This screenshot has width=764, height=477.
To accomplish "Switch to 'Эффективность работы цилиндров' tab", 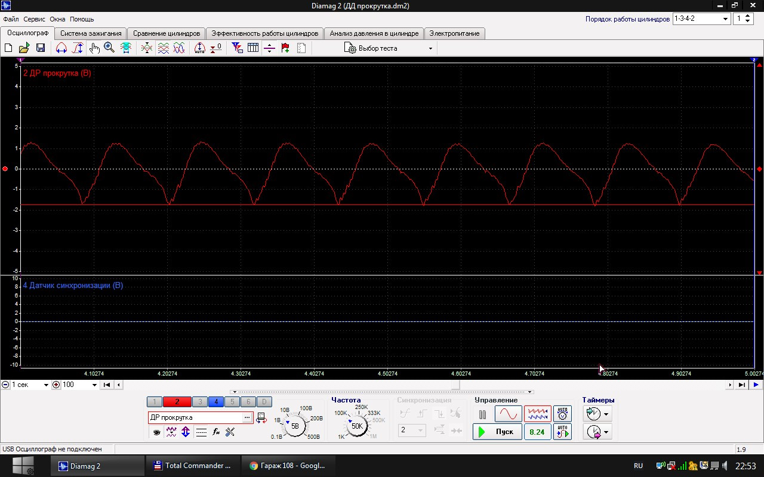I will 265,33.
